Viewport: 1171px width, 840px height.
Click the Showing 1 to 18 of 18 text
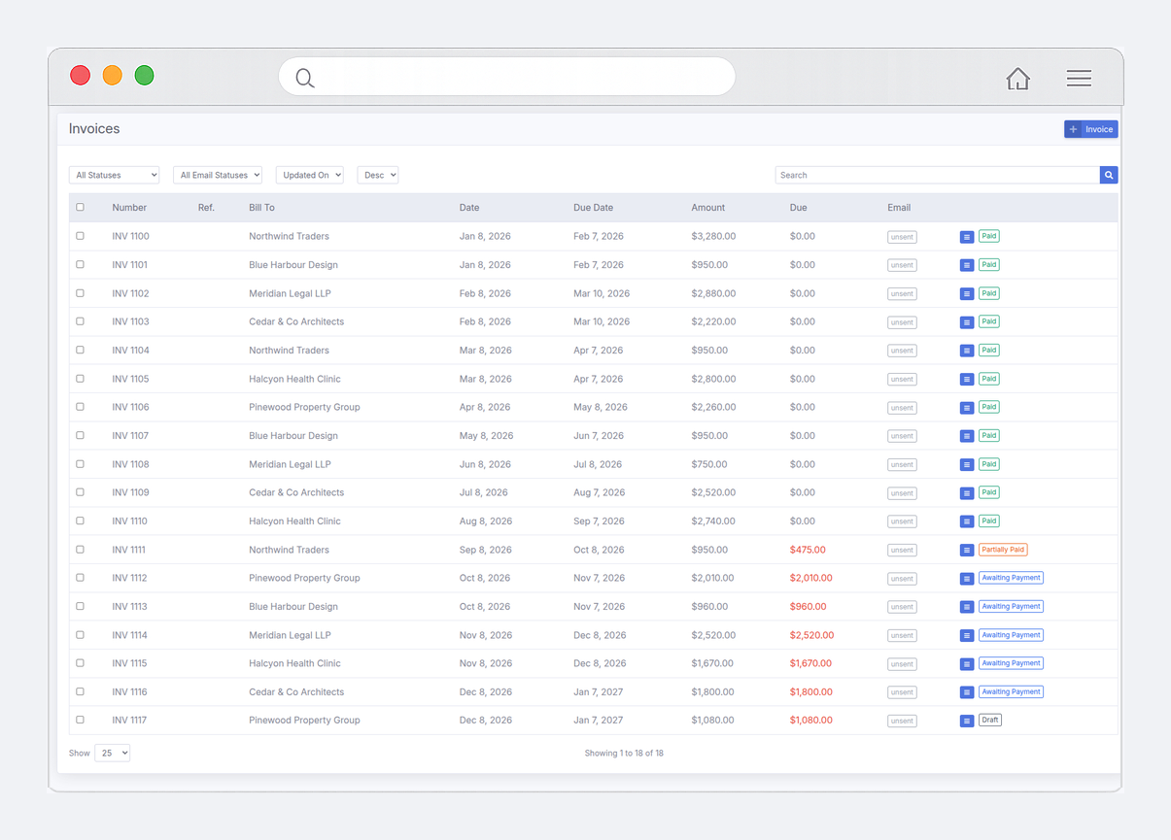(x=624, y=754)
